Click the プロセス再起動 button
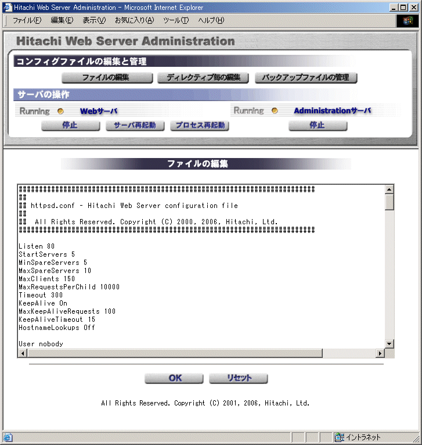 click(x=200, y=125)
